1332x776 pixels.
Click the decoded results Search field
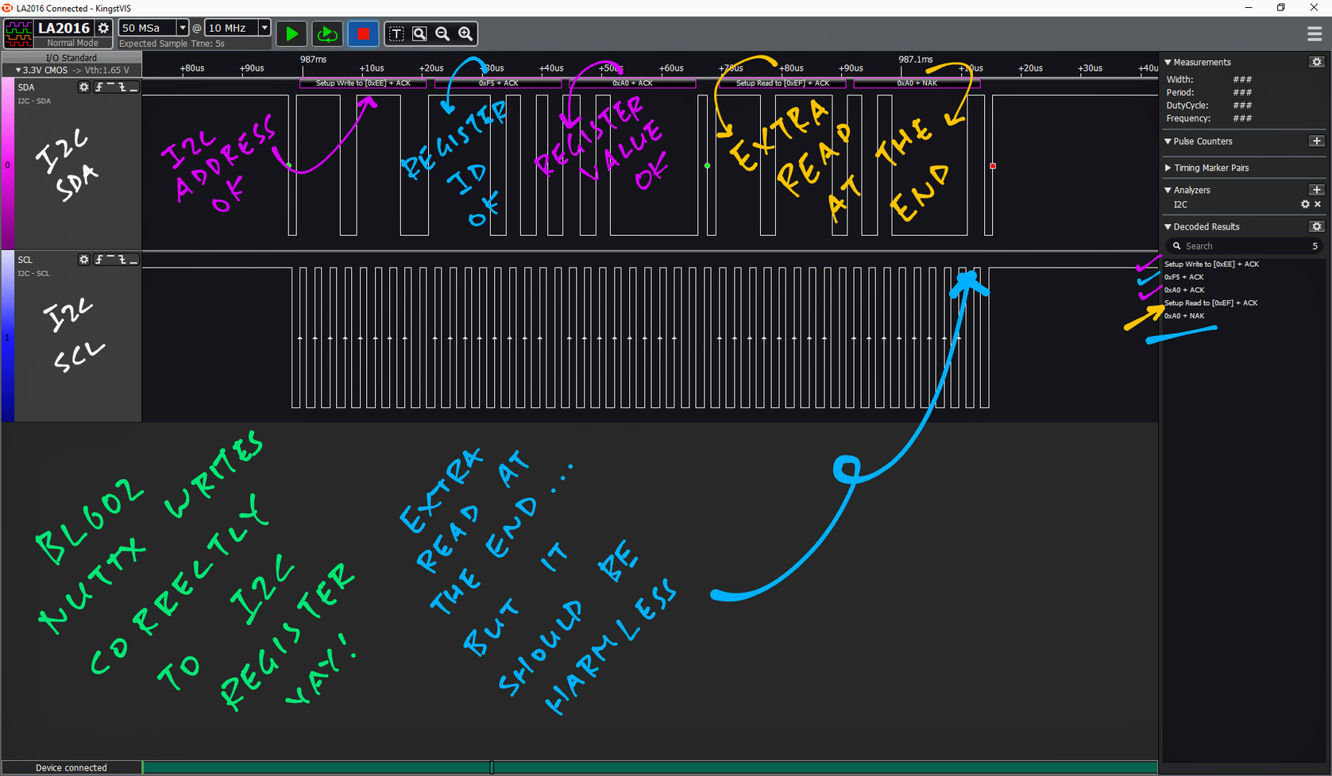click(x=1245, y=246)
